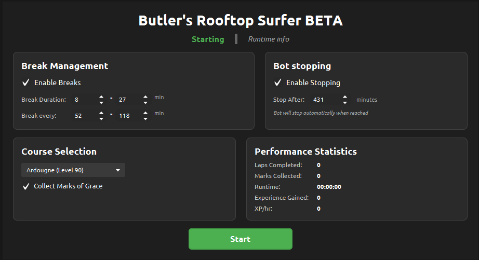This screenshot has height=260, width=479.
Task: Decrease the maximum break duration value
Action: [x=145, y=102]
